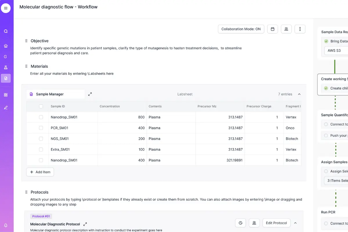Sort by the Precursor Mz column header

tap(207, 106)
